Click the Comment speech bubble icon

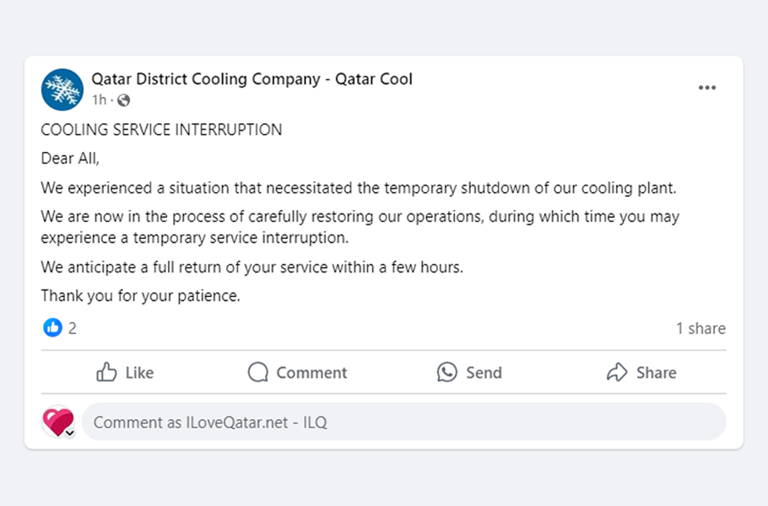tap(257, 372)
